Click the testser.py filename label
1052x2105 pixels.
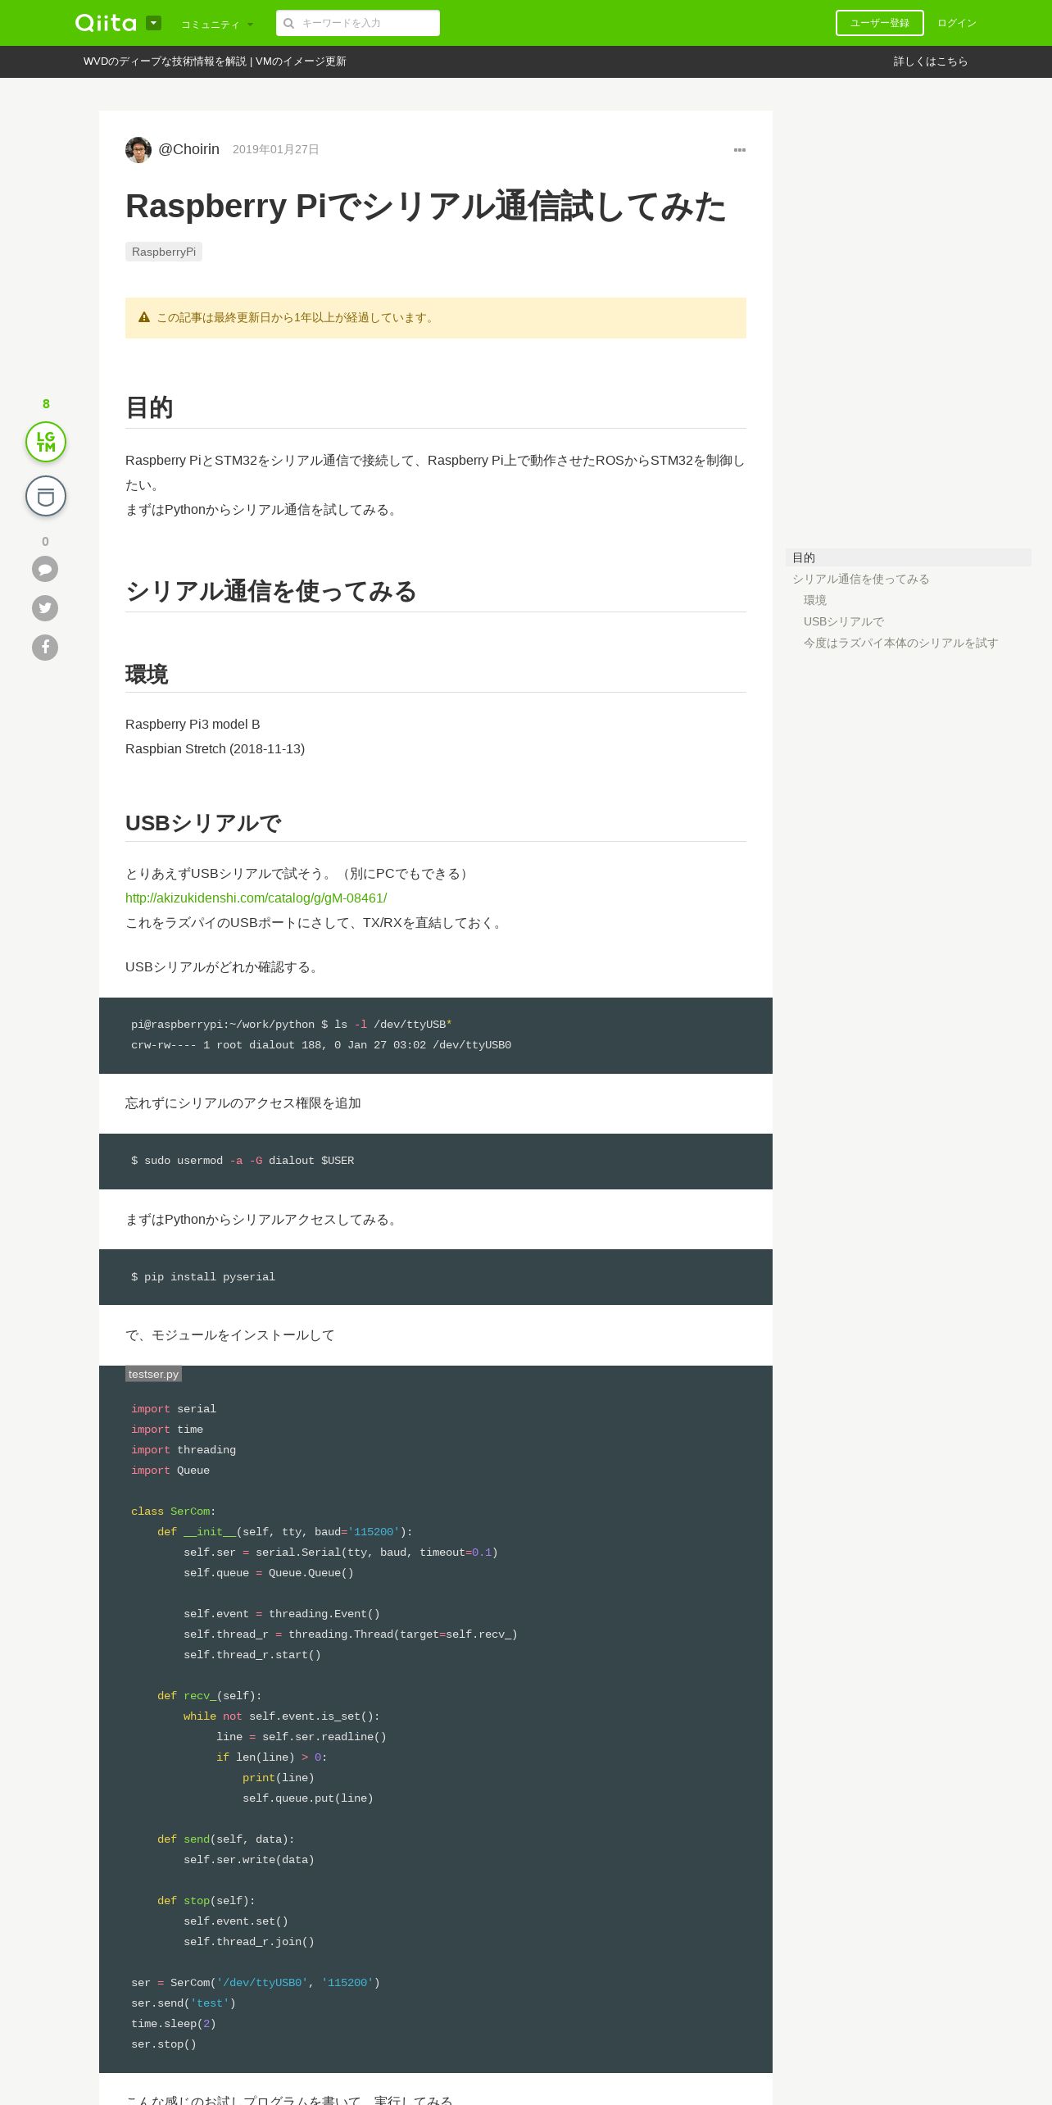click(153, 1374)
